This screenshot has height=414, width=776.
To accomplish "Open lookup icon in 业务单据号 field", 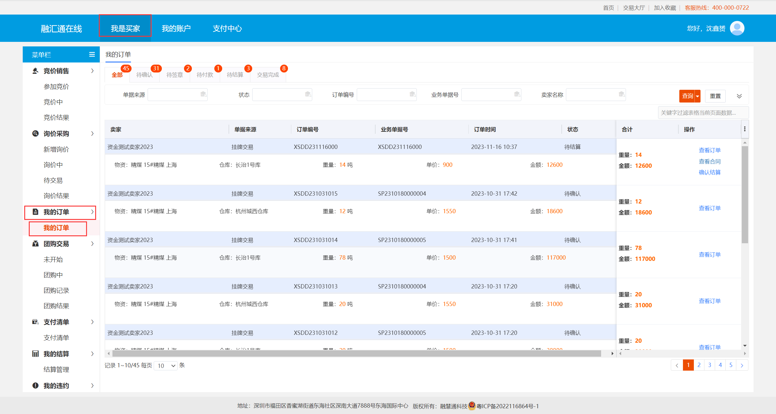I will click(x=517, y=94).
